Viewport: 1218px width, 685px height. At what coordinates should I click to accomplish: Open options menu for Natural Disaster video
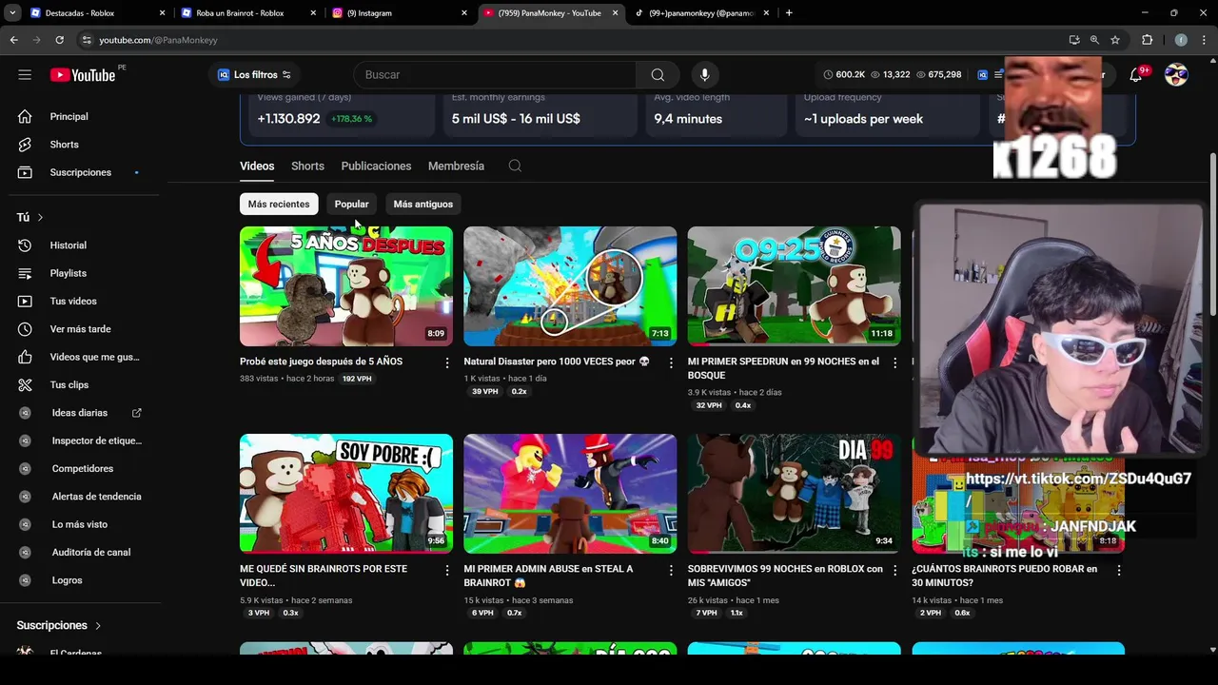(671, 362)
